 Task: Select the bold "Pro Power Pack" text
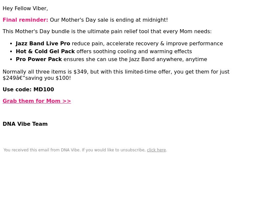tap(39, 59)
